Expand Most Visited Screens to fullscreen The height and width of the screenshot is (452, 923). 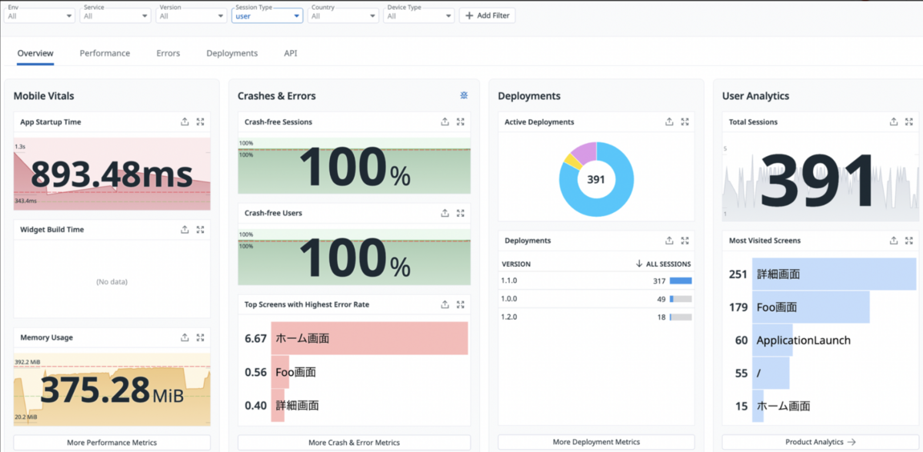click(909, 241)
